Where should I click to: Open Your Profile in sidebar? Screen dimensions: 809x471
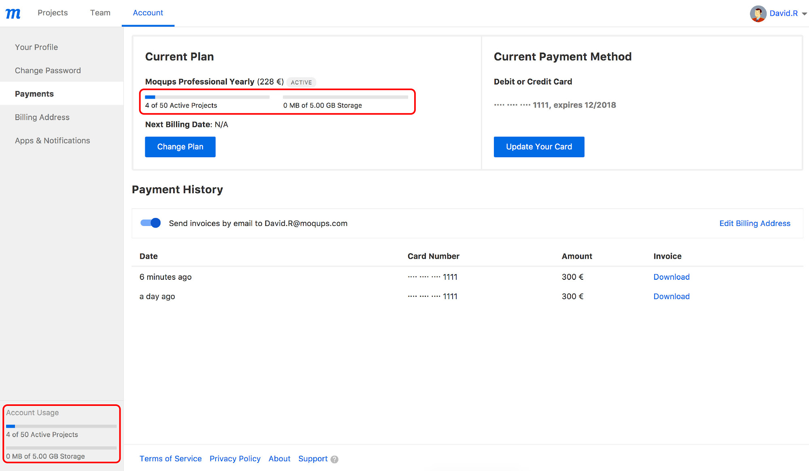click(x=36, y=47)
